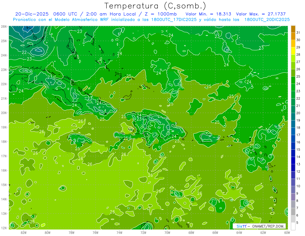Click the color scale label "20"
This screenshot has height=236, width=305.
coord(298,113)
